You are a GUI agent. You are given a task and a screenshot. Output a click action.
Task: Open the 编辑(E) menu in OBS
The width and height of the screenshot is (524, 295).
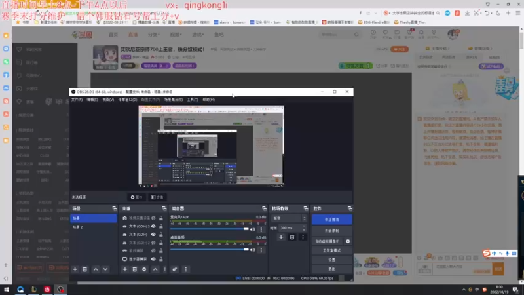92,100
